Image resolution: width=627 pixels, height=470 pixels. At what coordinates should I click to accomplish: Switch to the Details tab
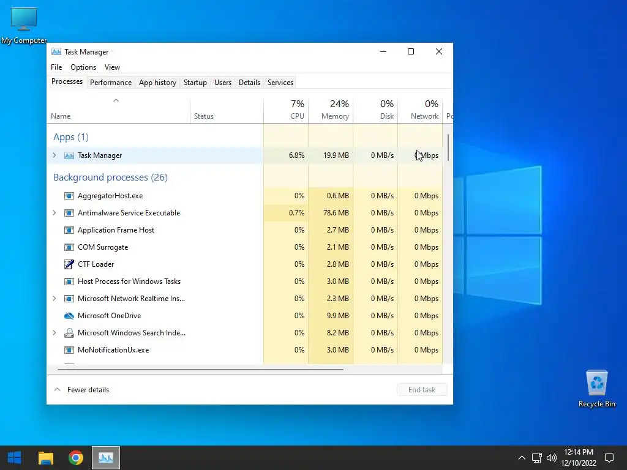pos(250,83)
